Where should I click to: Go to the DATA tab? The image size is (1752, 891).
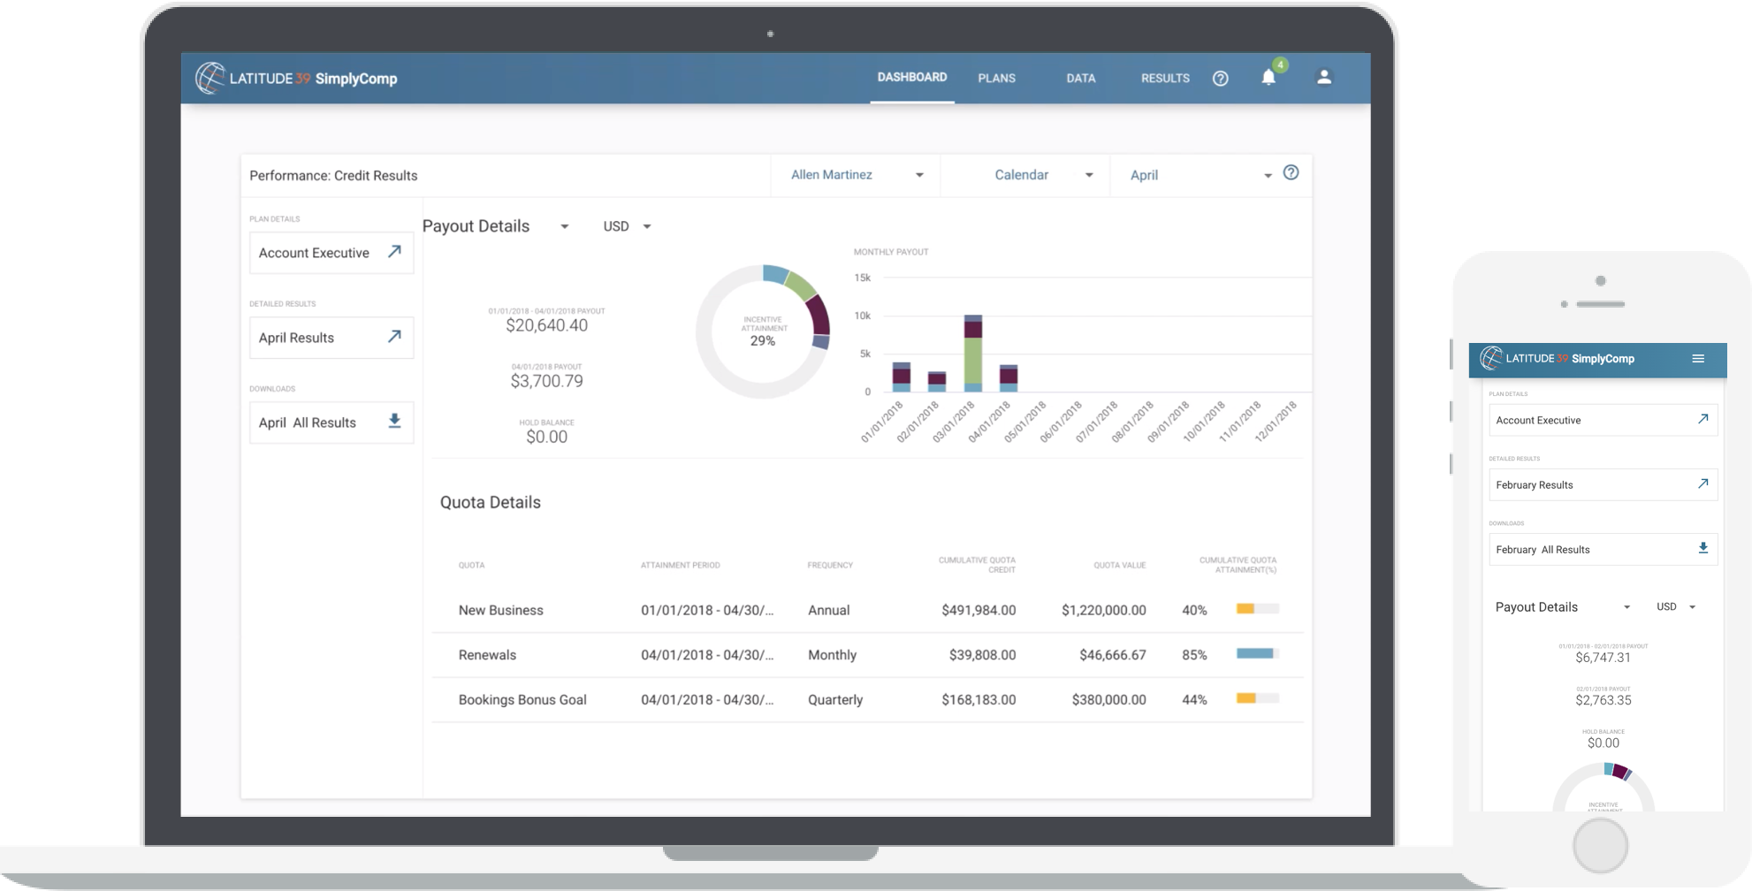pyautogui.click(x=1080, y=79)
